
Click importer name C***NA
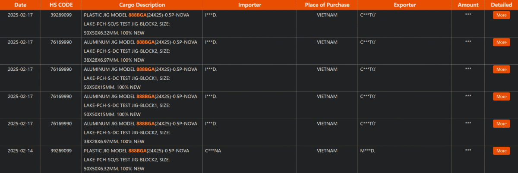pyautogui.click(x=213, y=151)
